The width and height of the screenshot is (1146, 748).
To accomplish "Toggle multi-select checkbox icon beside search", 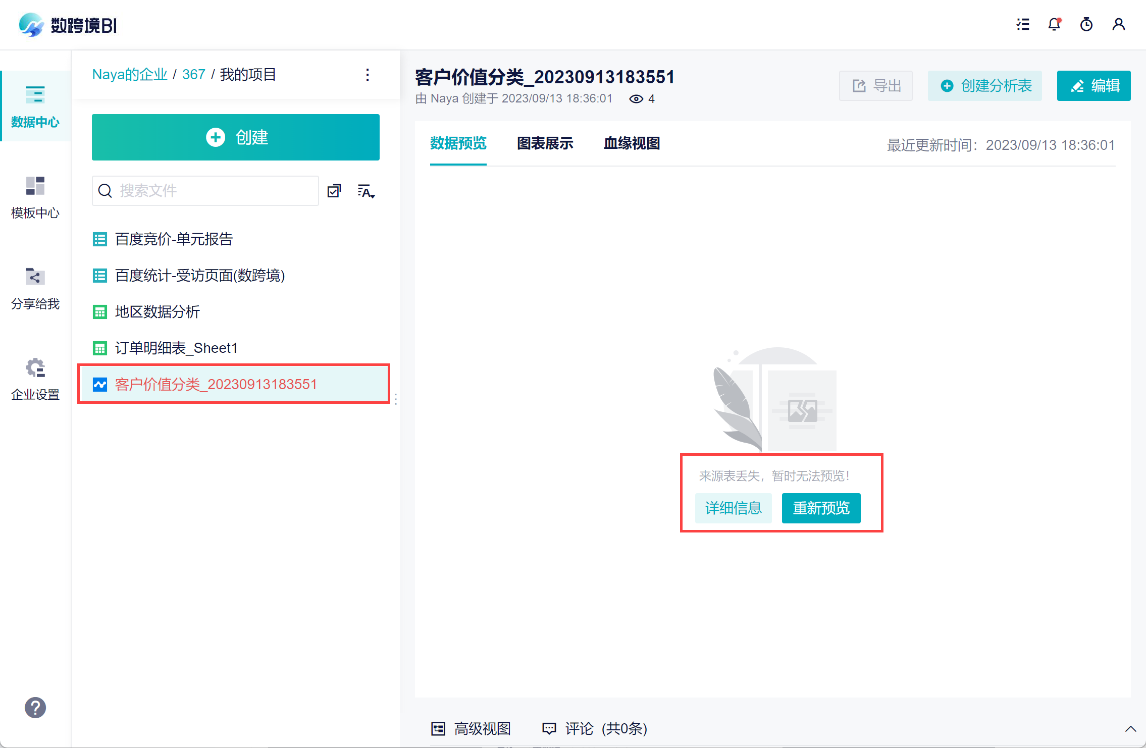I will coord(334,191).
